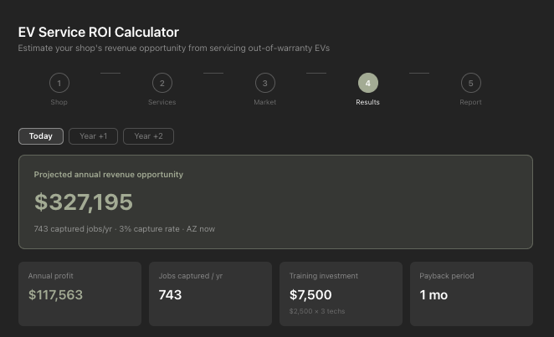Click the 743 captured jobs summary line
The width and height of the screenshot is (554, 337).
pos(124,228)
